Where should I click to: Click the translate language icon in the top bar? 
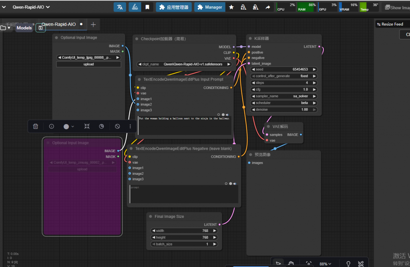tap(120, 7)
